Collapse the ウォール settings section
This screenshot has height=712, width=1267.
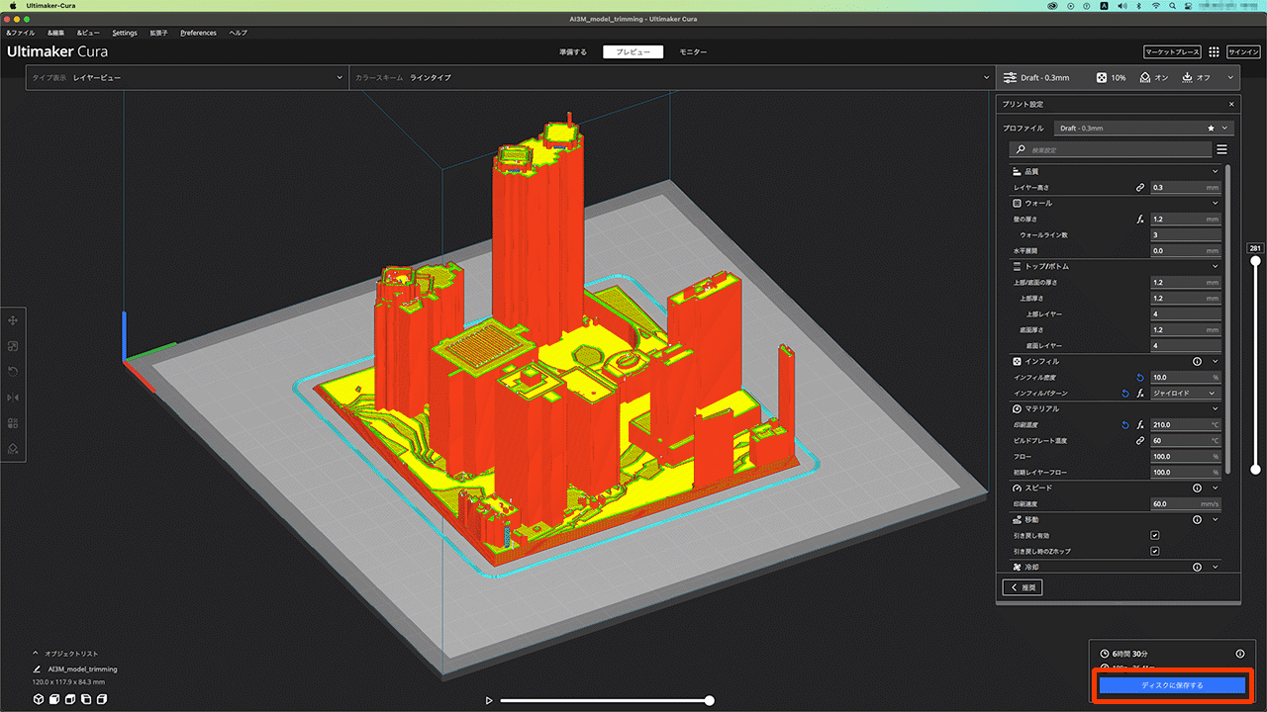[1216, 203]
